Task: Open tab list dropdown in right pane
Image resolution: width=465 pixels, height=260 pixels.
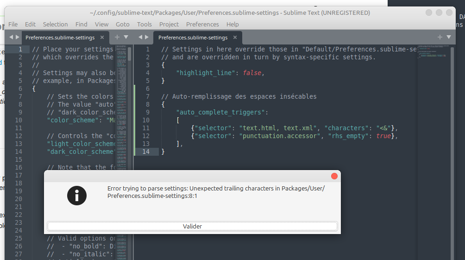Action: (x=449, y=37)
